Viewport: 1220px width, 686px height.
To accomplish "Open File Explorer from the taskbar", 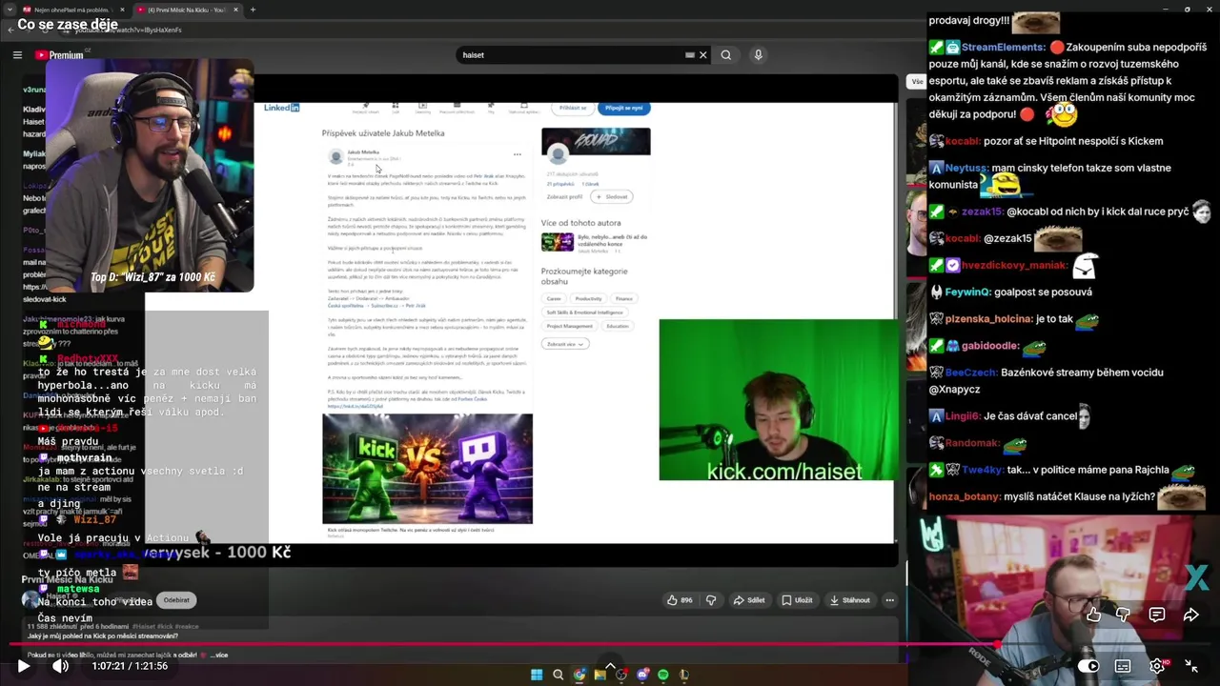I will click(600, 675).
